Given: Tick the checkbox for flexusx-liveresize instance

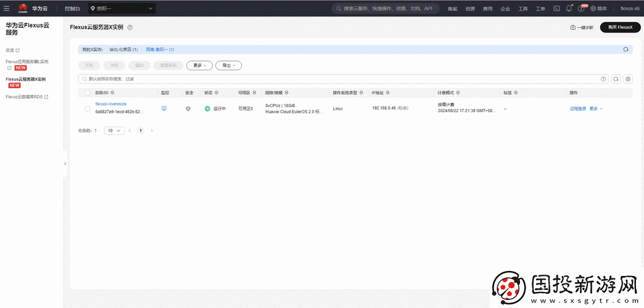Looking at the screenshot, I should 88,108.
